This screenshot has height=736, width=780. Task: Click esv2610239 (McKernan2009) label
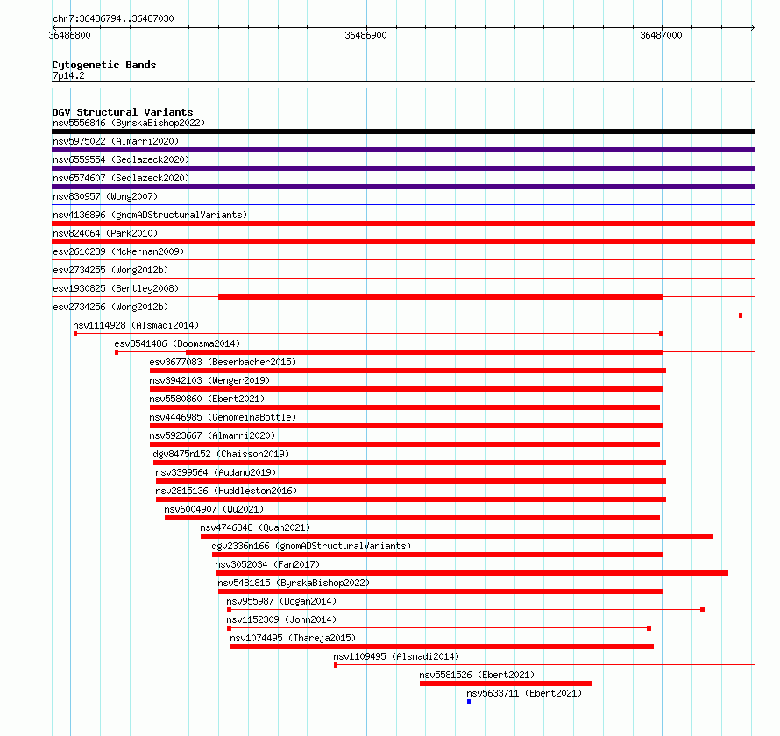[x=118, y=251]
